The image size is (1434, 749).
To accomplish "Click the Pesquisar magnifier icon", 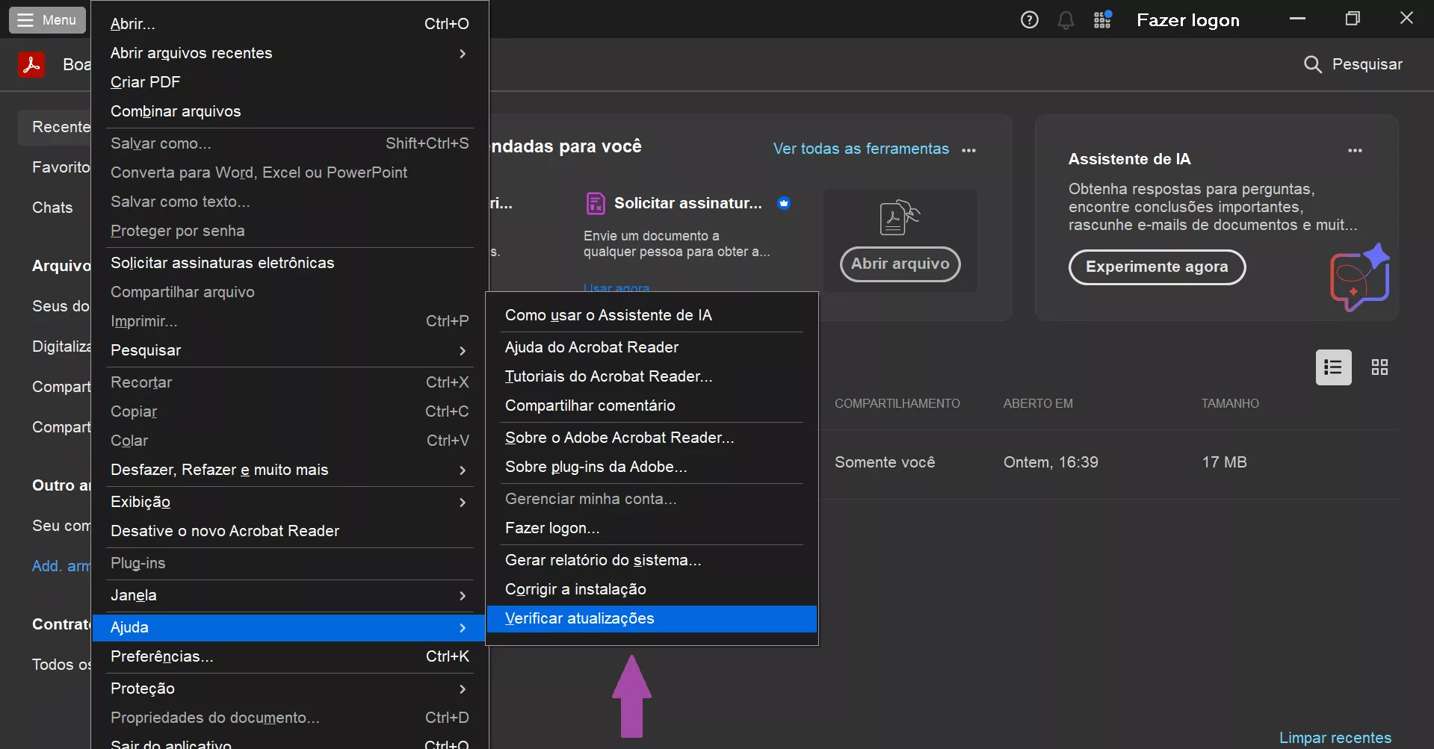I will point(1313,64).
